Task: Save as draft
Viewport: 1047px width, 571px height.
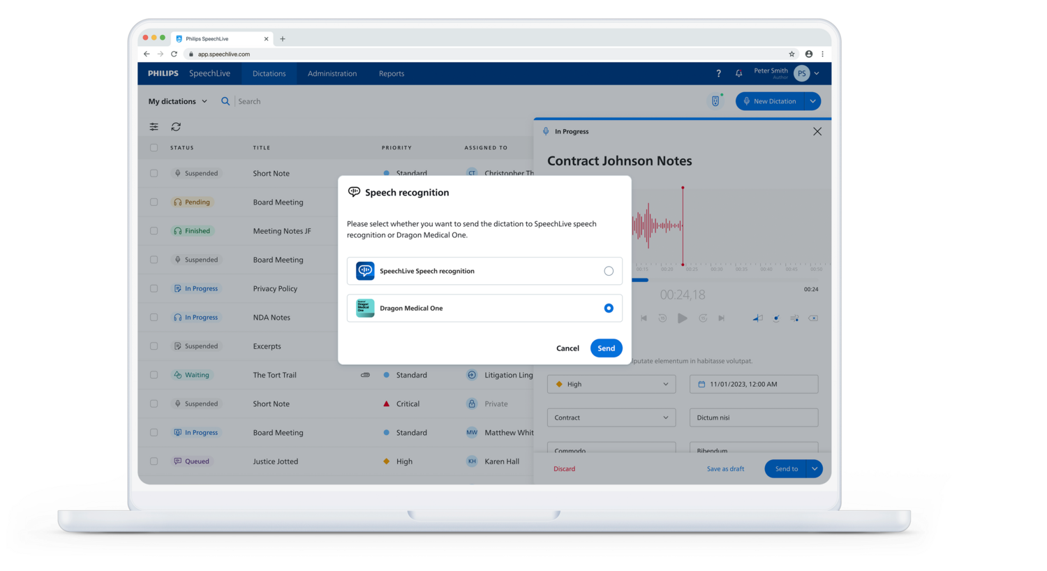Action: coord(725,469)
